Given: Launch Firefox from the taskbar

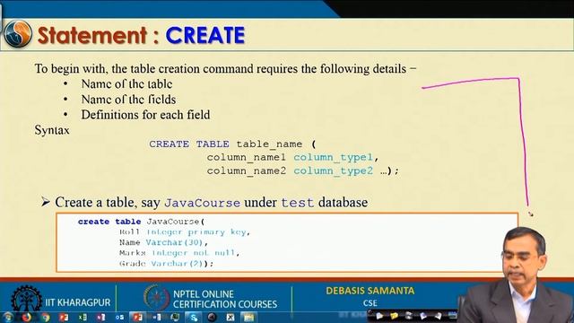Looking at the screenshot, I should coord(26,317).
